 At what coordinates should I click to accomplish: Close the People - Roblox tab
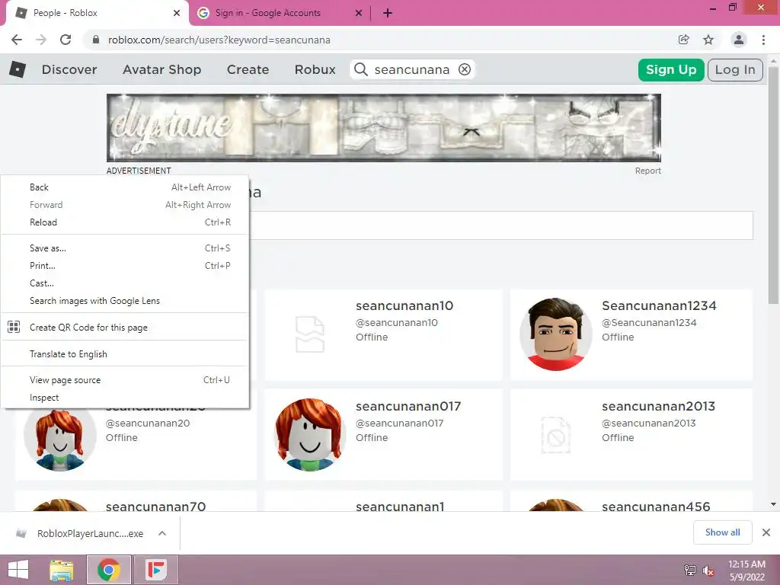177,13
